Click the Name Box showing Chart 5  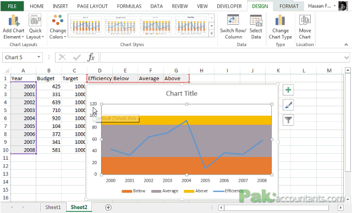pos(20,57)
